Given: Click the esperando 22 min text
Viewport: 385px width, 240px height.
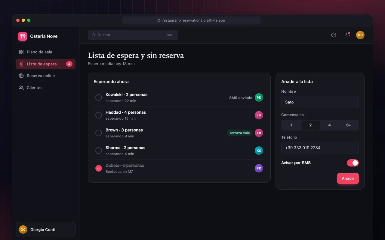Looking at the screenshot, I should pos(121,101).
